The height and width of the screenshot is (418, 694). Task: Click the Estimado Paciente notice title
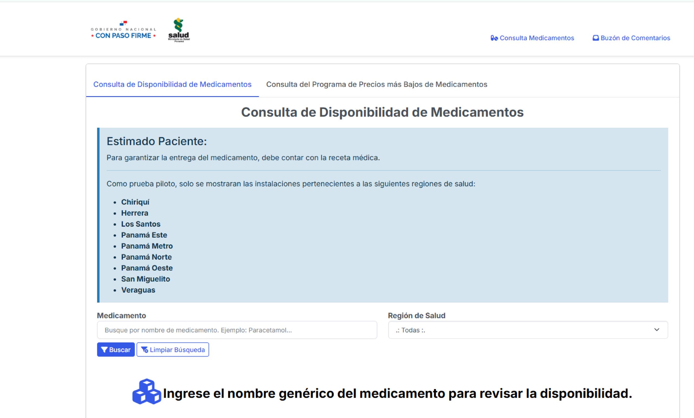pyautogui.click(x=156, y=141)
